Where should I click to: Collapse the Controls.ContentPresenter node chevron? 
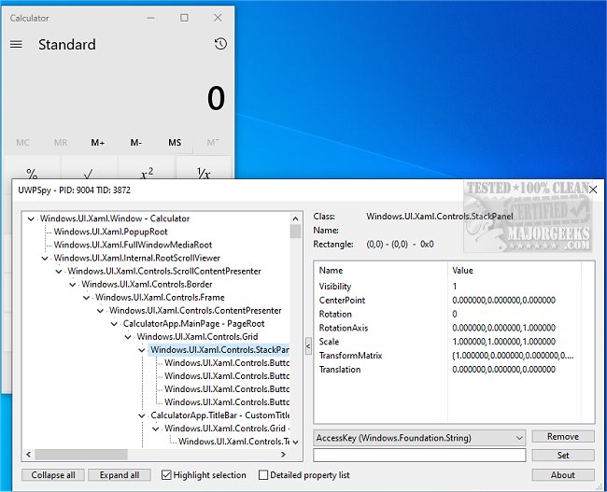(100, 311)
